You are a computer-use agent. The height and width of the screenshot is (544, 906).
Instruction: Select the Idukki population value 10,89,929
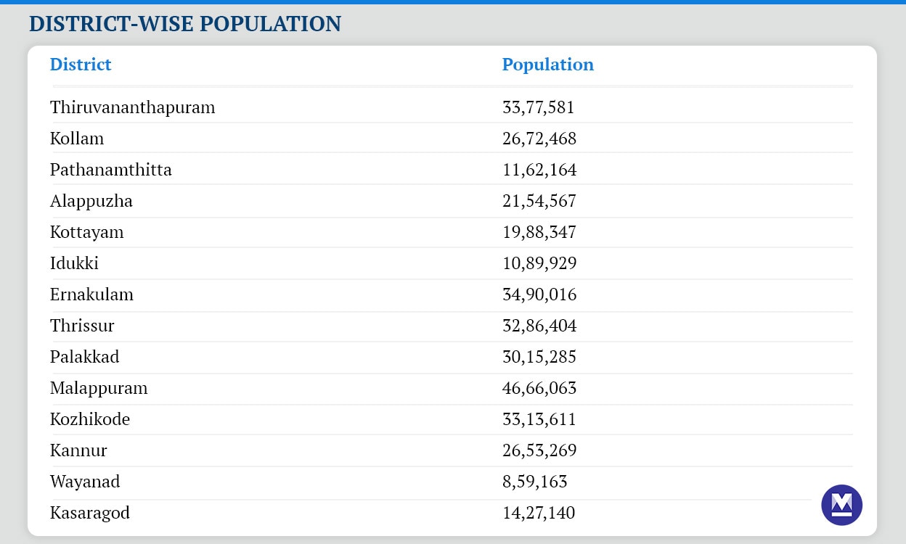click(x=539, y=263)
